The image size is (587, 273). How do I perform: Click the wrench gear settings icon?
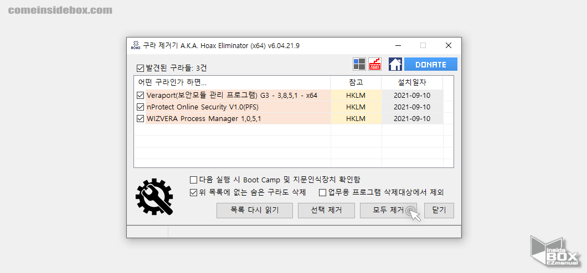click(x=155, y=197)
